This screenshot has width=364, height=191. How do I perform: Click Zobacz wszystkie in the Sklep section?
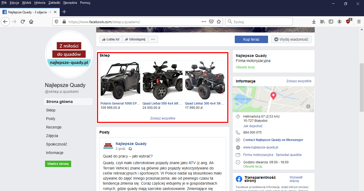click(163, 118)
